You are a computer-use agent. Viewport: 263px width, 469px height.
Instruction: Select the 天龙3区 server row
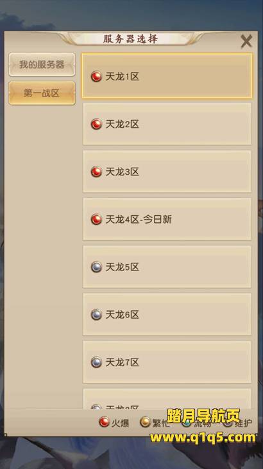(167, 172)
